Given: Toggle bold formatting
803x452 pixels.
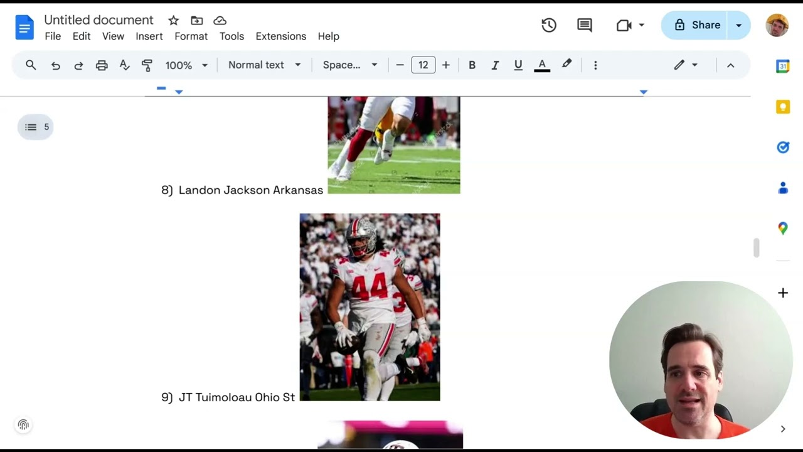Looking at the screenshot, I should (x=472, y=65).
